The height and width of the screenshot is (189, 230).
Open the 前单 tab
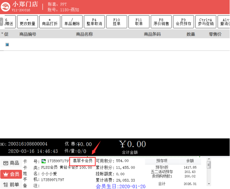tap(11, 185)
